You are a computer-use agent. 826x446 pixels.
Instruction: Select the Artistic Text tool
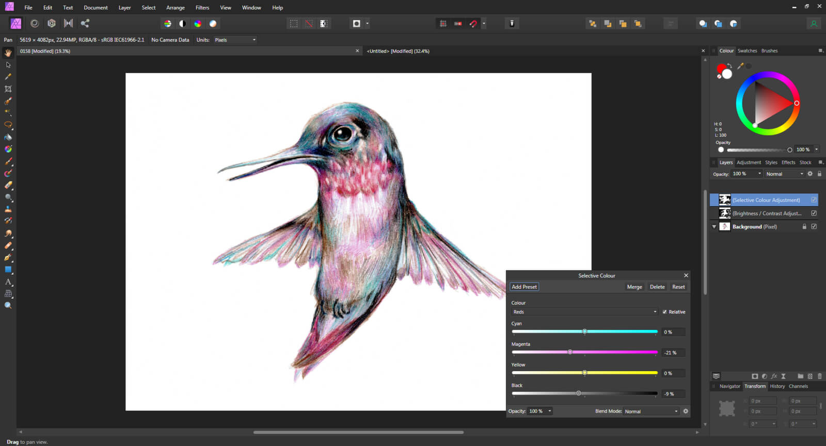click(x=8, y=282)
